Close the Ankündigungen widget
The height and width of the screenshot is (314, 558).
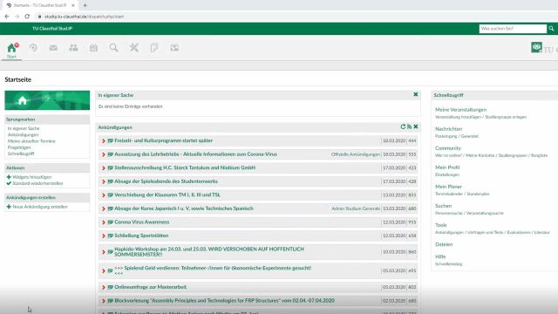416,126
